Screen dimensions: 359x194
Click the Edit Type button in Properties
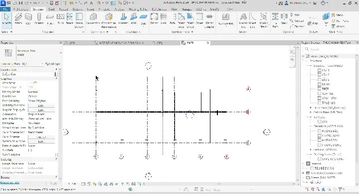click(x=53, y=64)
